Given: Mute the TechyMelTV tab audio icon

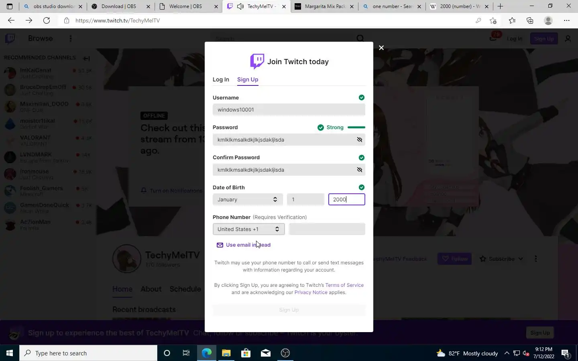Looking at the screenshot, I should pyautogui.click(x=240, y=6).
